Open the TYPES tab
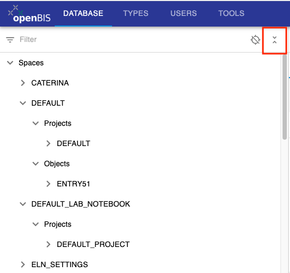The width and height of the screenshot is (290, 273). (136, 13)
